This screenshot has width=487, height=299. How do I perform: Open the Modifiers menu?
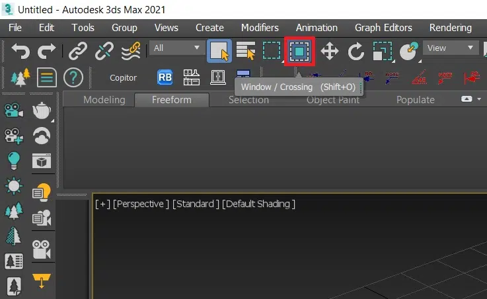260,28
